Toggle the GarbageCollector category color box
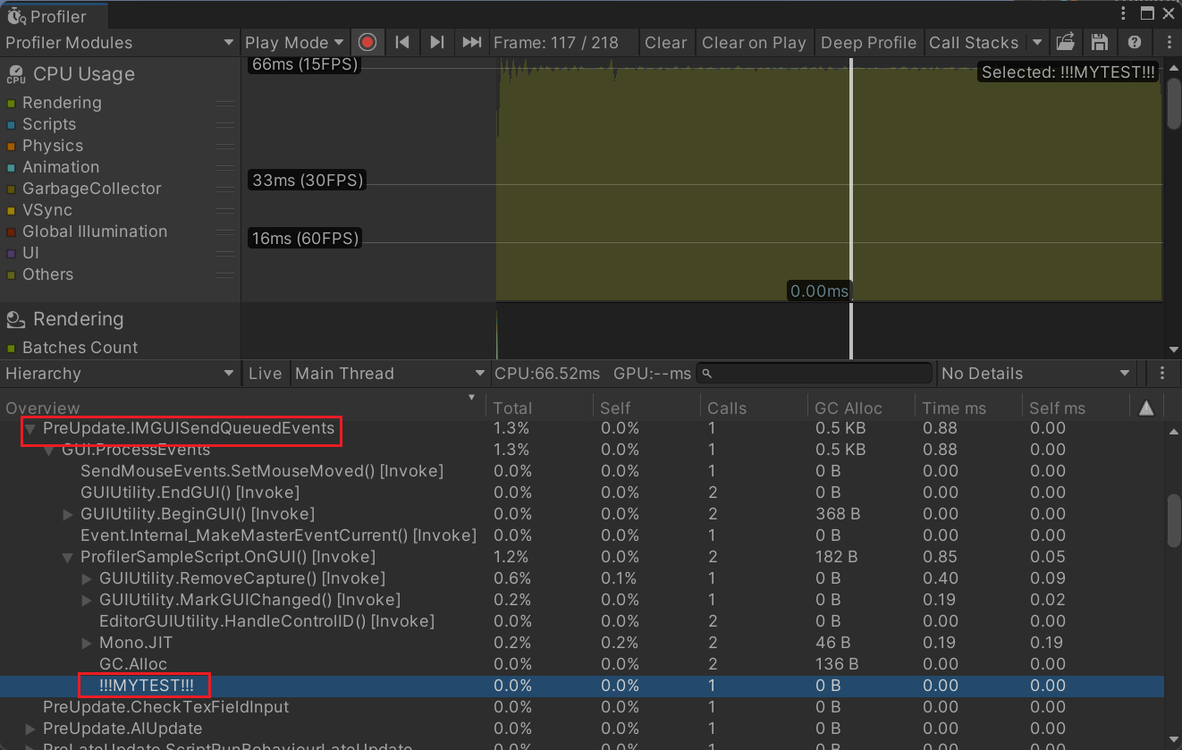This screenshot has width=1182, height=750. (11, 190)
